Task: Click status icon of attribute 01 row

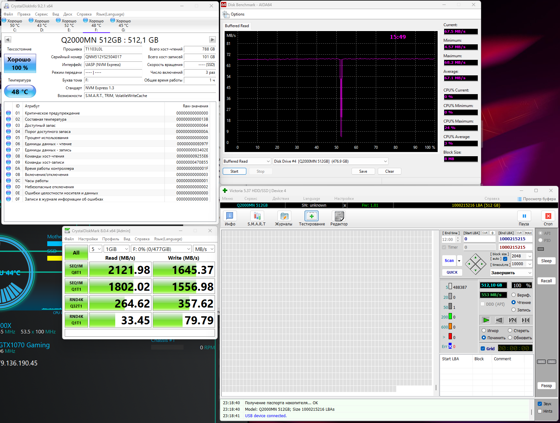Action: pos(8,113)
